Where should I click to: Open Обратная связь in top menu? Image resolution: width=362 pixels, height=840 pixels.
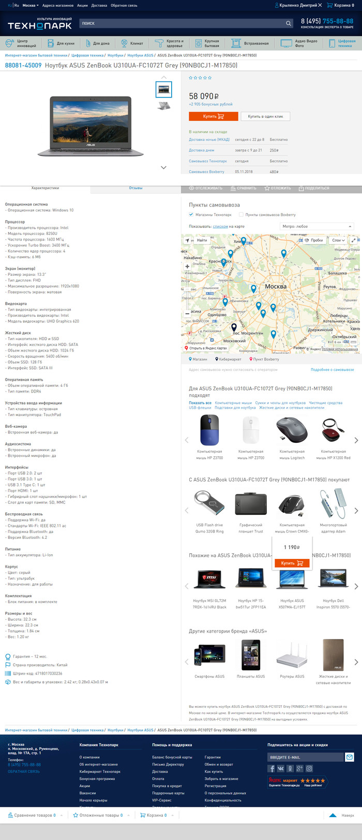tap(124, 5)
